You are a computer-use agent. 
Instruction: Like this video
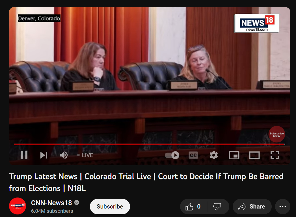coord(193,207)
